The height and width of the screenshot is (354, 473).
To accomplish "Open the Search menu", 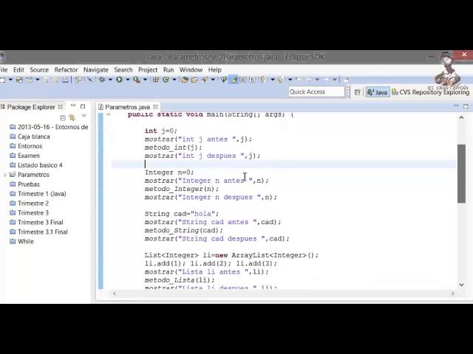I will [123, 70].
